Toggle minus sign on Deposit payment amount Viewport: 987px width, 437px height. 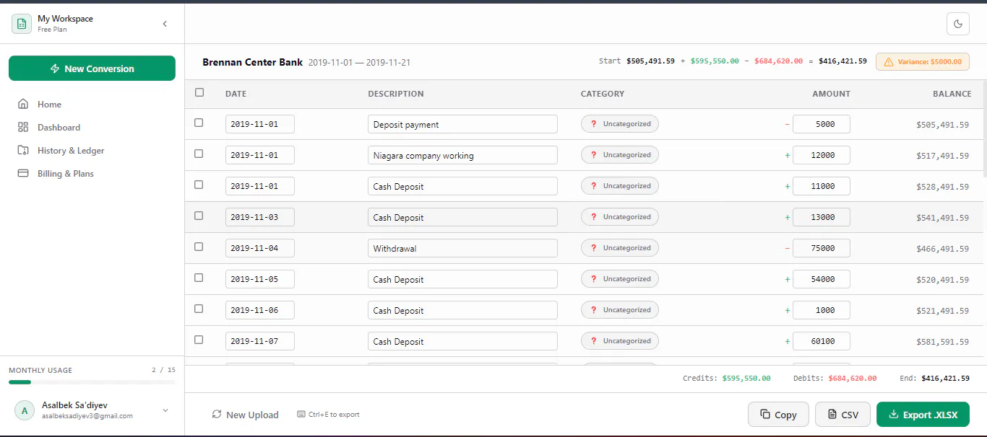787,125
